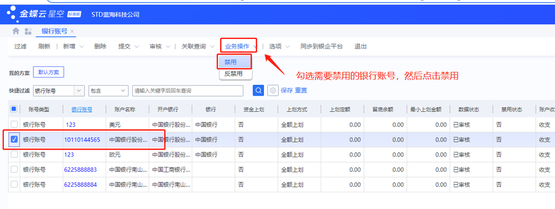The image size is (555, 209).
Task: Sort by 银行账号 column header
Action: click(82, 110)
